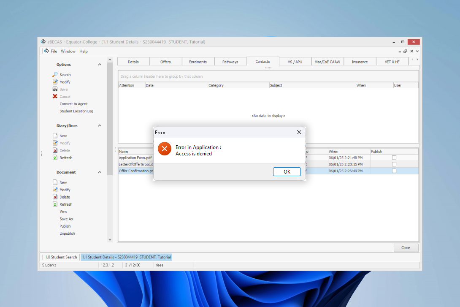Collapse the Document panel section
The image size is (460, 307).
[100, 172]
